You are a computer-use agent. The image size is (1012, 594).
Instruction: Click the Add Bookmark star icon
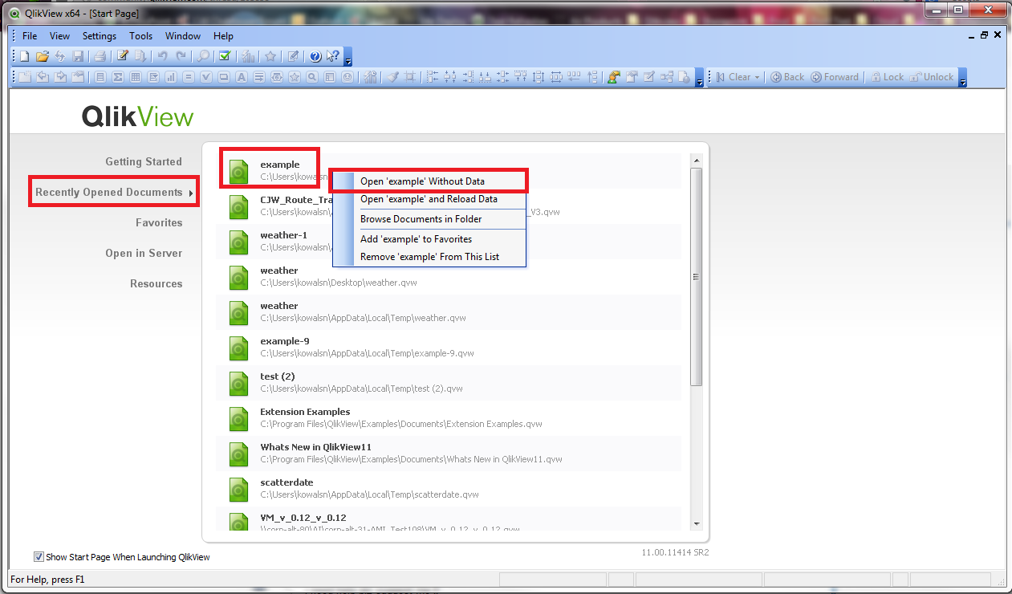(x=270, y=56)
